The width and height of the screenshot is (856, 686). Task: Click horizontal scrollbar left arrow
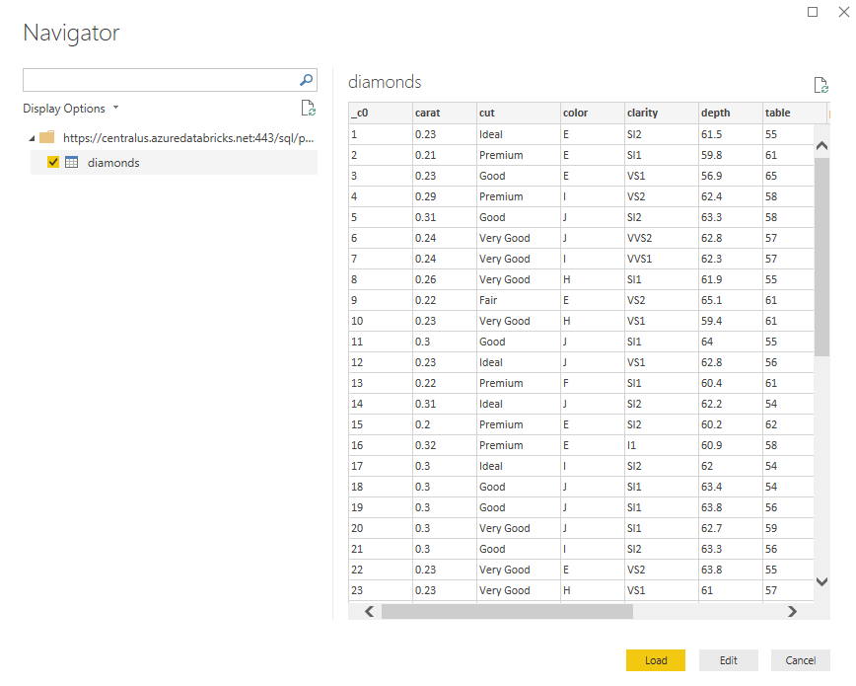[370, 611]
